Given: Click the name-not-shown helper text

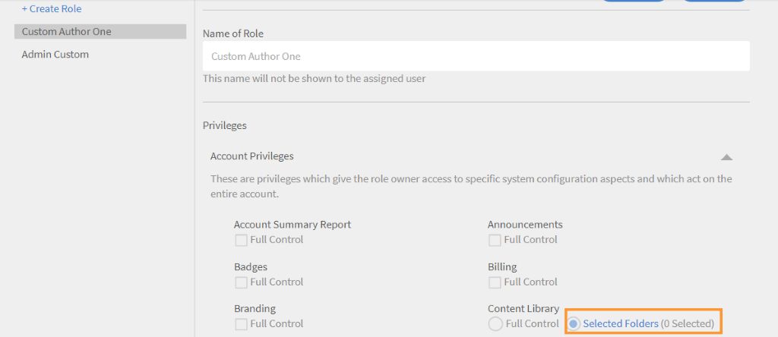Looking at the screenshot, I should click(x=314, y=78).
